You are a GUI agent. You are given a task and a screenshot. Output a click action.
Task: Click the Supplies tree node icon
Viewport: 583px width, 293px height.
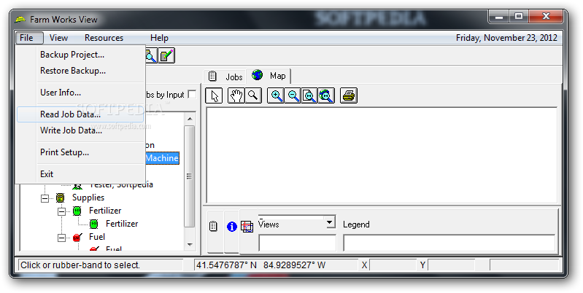point(60,198)
